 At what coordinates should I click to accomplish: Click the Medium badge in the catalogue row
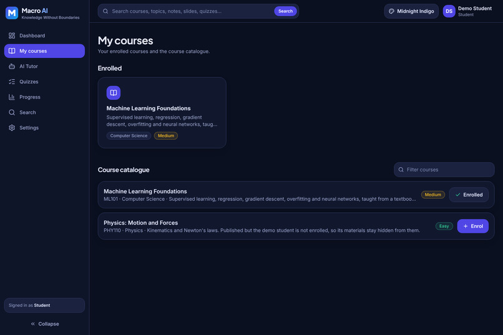point(432,195)
